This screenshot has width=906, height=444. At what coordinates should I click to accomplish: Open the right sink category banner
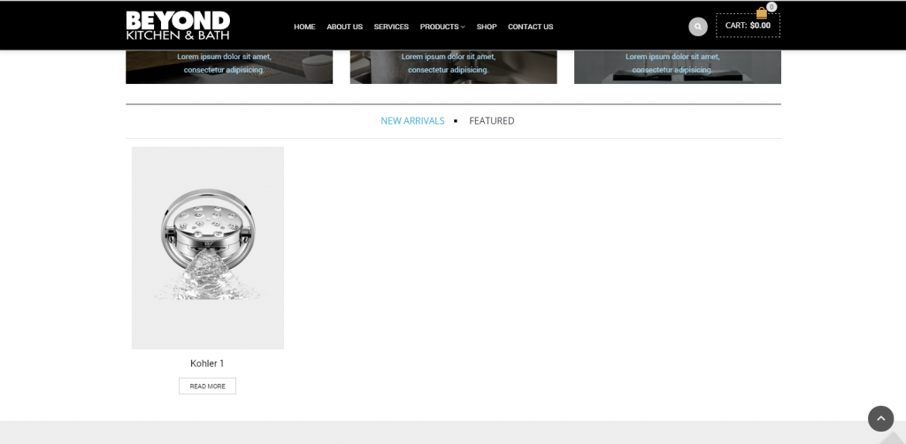(x=677, y=67)
